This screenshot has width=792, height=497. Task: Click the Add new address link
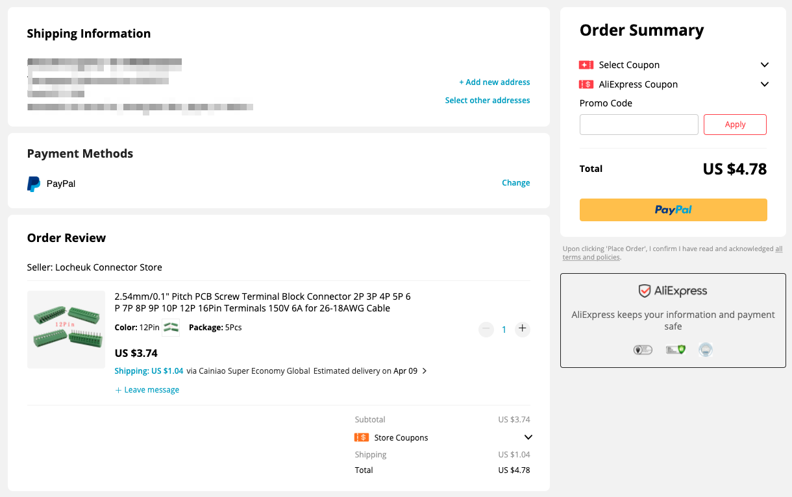[494, 82]
